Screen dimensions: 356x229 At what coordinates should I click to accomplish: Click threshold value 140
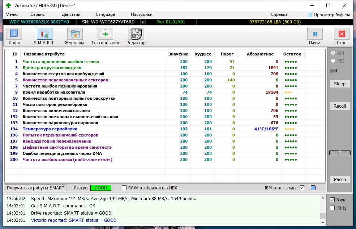tap(231, 80)
